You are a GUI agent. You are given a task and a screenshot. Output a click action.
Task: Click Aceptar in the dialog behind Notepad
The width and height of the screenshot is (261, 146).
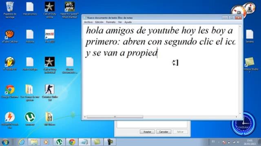(147, 132)
